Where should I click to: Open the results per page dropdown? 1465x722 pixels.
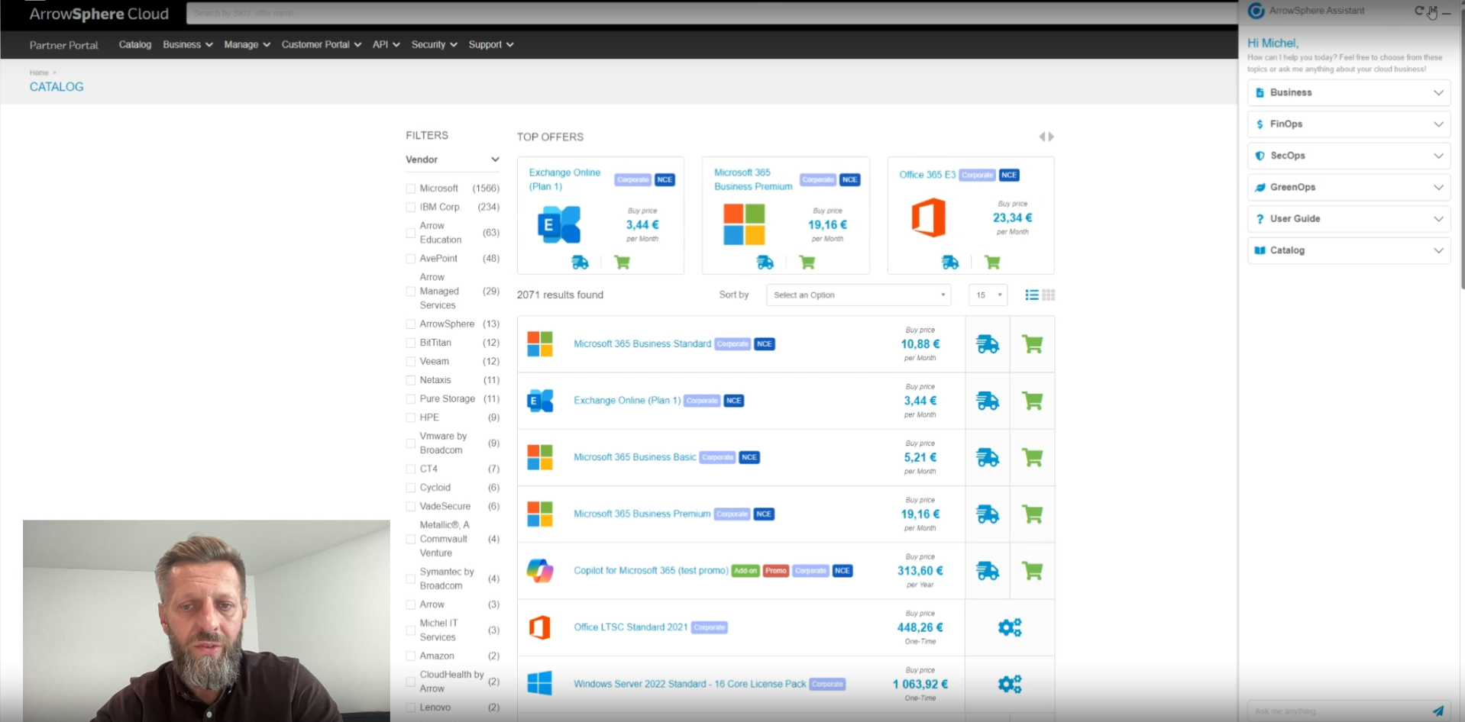click(x=988, y=295)
